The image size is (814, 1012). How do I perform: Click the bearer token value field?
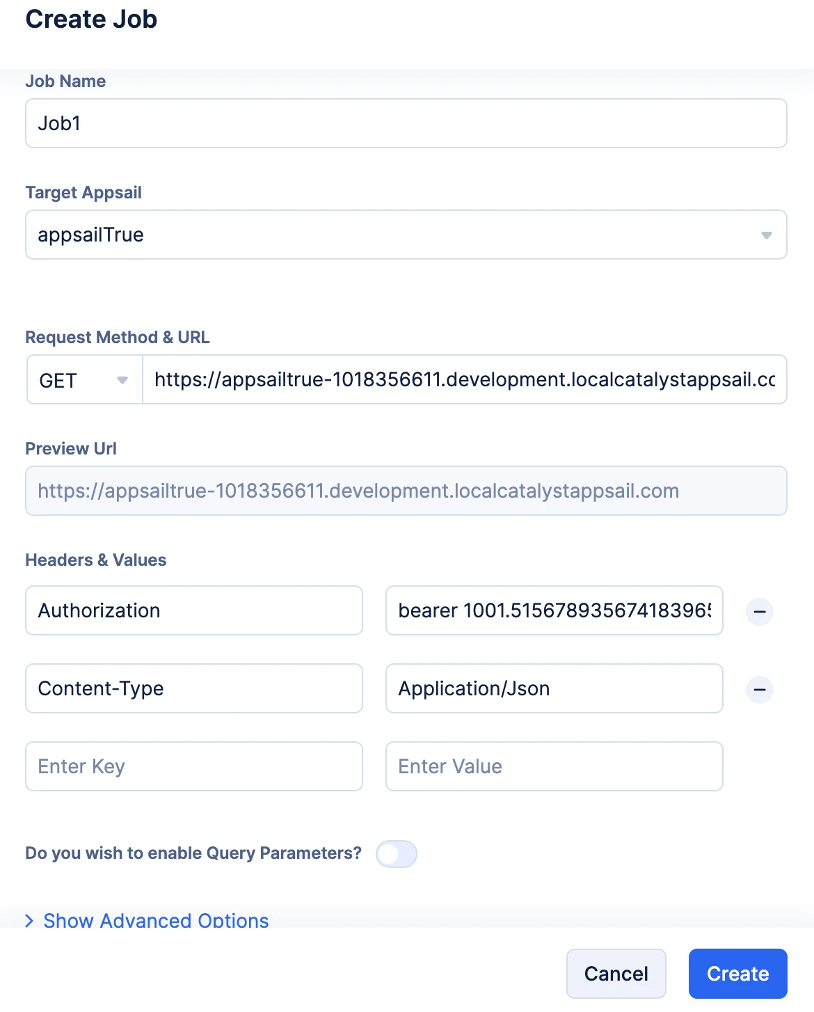(x=554, y=611)
